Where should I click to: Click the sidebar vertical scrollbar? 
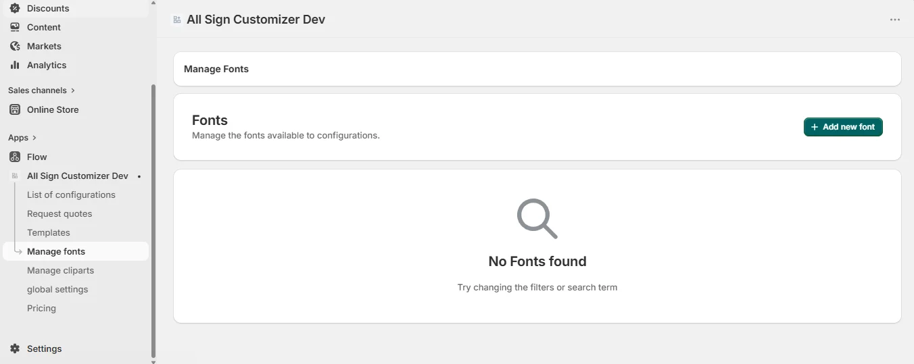click(153, 221)
